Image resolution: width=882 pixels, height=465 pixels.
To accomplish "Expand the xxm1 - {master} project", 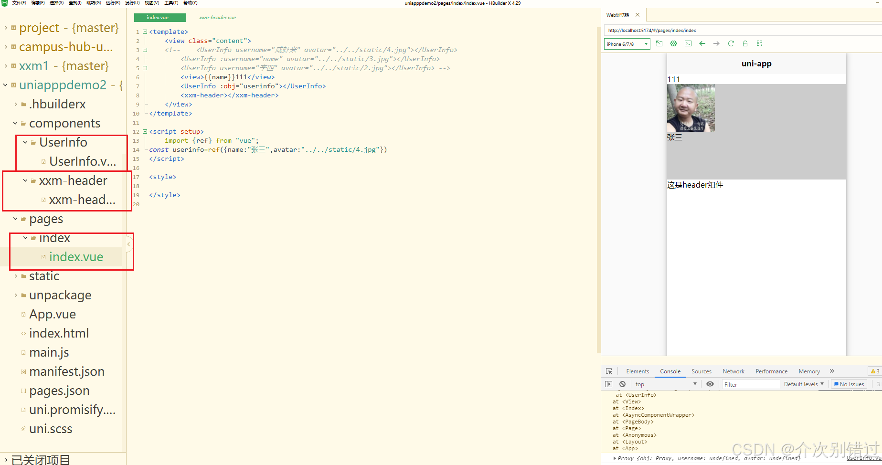I will (6, 66).
